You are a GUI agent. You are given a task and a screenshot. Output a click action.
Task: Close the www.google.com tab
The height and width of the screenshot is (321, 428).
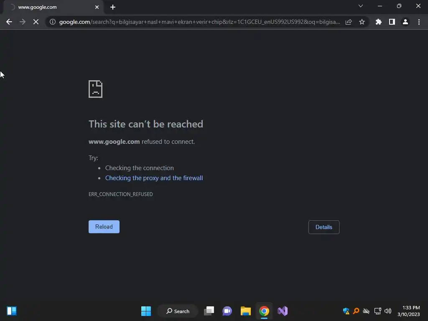pyautogui.click(x=97, y=7)
